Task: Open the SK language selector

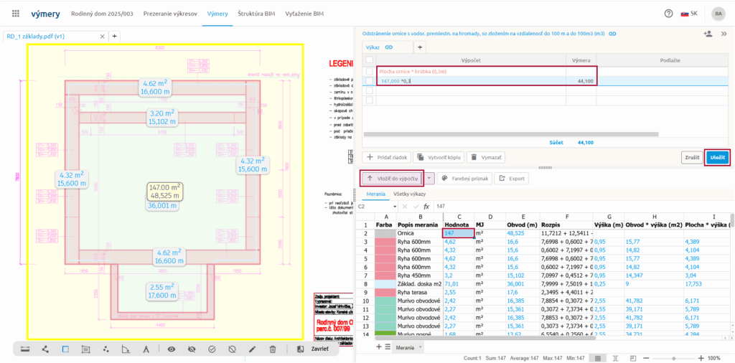Action: pos(688,14)
